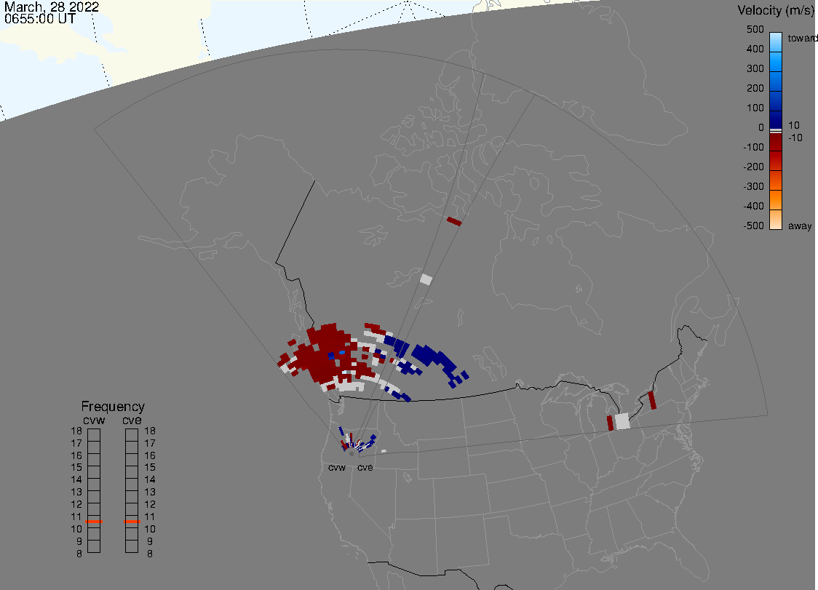Click the Frequency legend title
This screenshot has width=818, height=590.
click(113, 407)
